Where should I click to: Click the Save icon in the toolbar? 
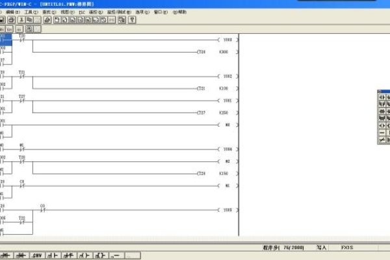pos(3,20)
